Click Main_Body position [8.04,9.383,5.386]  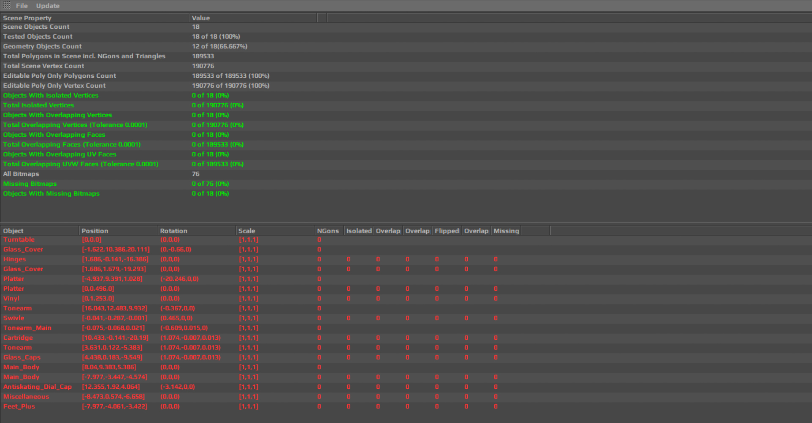109,367
